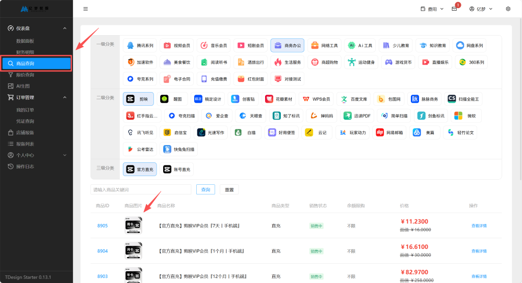Open the 亿梦 user dropdown
This screenshot has height=283, width=522.
click(x=481, y=9)
